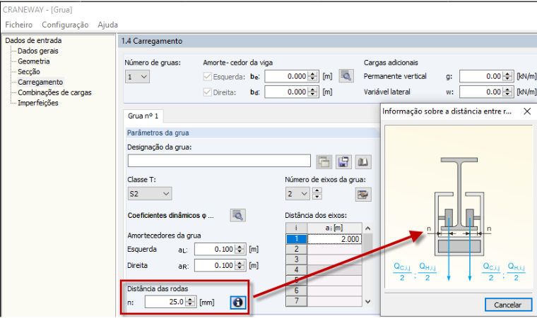Click axle table scroll down arrow

(368, 302)
